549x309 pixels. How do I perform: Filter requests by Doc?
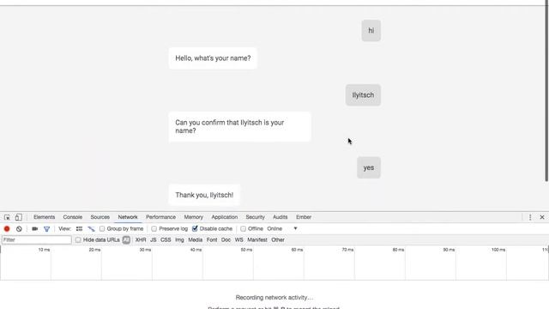pos(226,240)
